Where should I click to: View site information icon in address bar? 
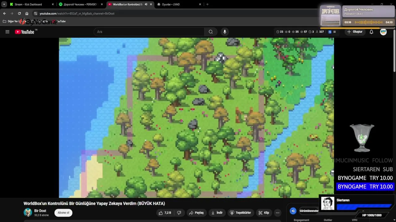(36, 14)
